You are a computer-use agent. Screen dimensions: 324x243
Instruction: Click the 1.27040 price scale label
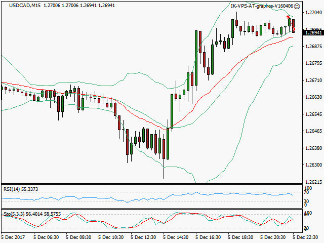coord(313,13)
